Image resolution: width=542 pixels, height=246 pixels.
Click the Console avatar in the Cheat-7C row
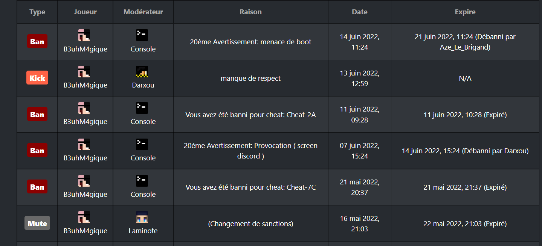(x=142, y=181)
